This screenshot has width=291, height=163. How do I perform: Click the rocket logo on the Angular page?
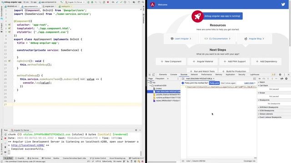tap(197, 16)
